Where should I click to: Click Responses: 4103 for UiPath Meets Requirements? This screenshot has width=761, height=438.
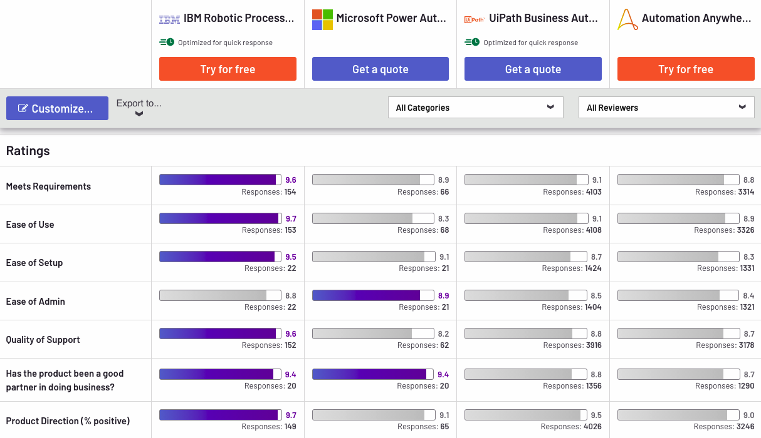572,192
